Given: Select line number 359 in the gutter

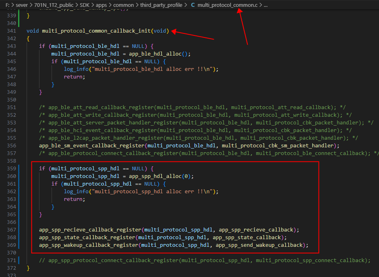Looking at the screenshot, I should (x=12, y=168).
